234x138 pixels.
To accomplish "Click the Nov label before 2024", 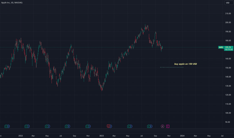I will tap(169, 136).
